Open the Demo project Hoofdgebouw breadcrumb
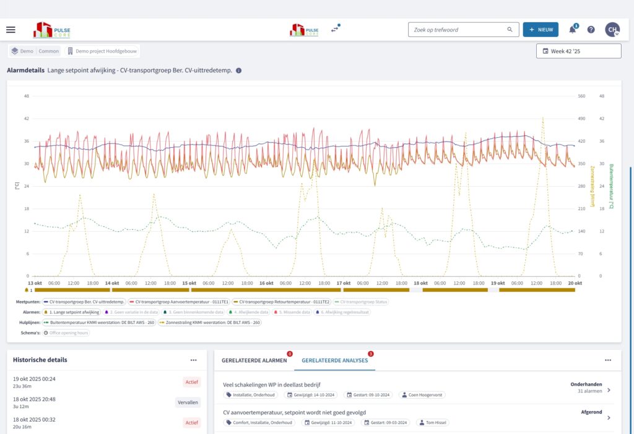This screenshot has height=434, width=634. pyautogui.click(x=103, y=51)
